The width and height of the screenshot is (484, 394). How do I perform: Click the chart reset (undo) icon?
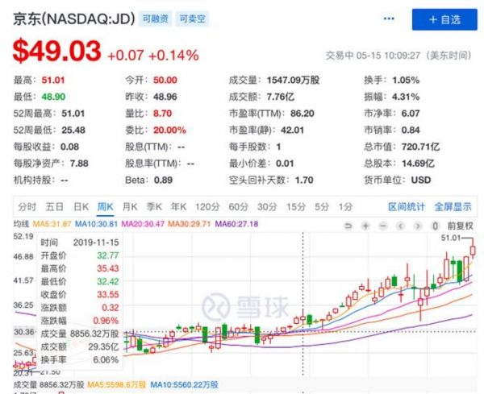pos(348,223)
